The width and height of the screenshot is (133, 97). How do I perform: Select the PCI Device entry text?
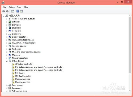20,73
